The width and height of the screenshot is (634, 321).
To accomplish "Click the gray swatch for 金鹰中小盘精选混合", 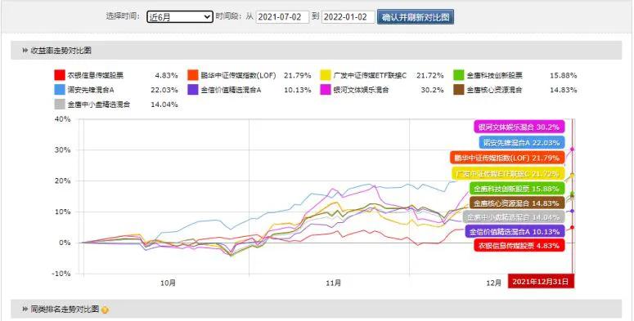I will pos(60,105).
